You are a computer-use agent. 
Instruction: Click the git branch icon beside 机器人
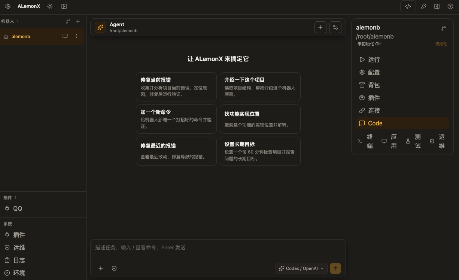pos(68,21)
